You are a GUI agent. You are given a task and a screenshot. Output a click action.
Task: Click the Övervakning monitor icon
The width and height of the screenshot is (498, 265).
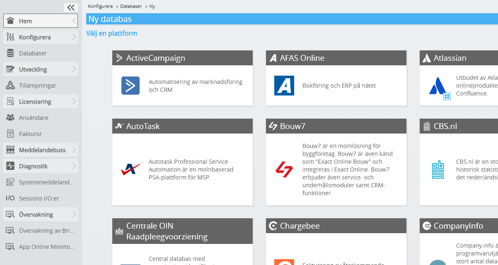point(11,214)
